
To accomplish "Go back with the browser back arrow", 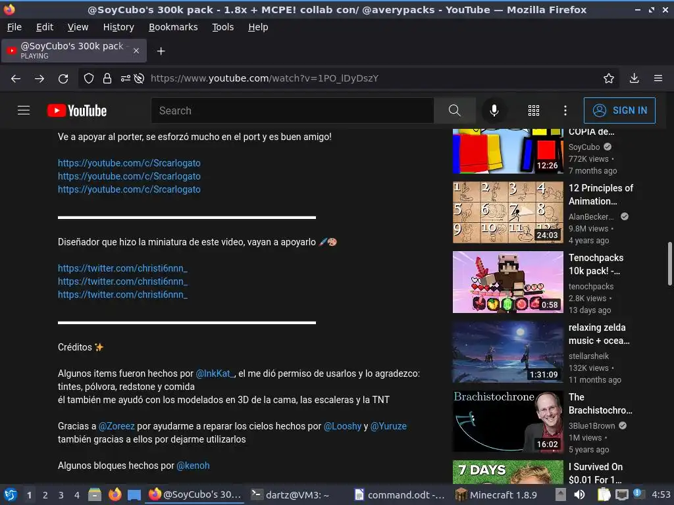I will point(16,79).
